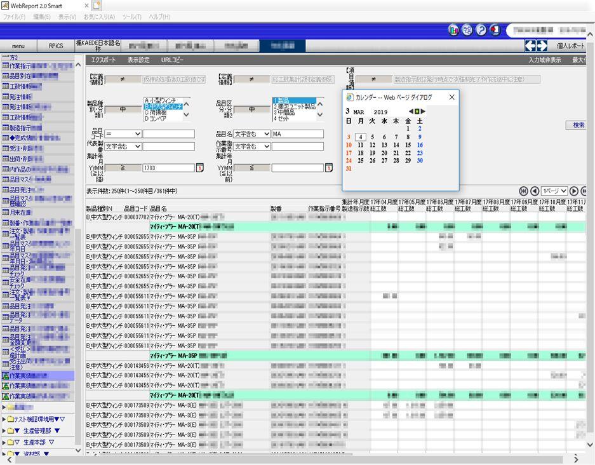Image resolution: width=595 pixels, height=465 pixels.
Task: Select the RPiCS tab
Action: (x=56, y=46)
